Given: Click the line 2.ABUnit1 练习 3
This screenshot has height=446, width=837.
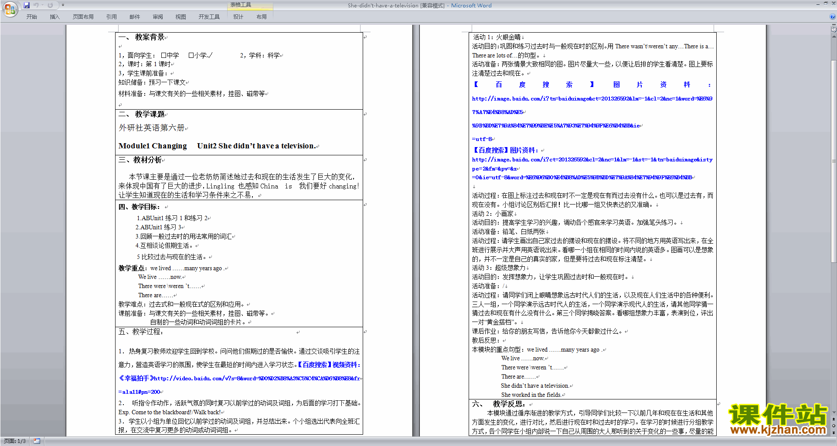Looking at the screenshot, I should tap(159, 228).
